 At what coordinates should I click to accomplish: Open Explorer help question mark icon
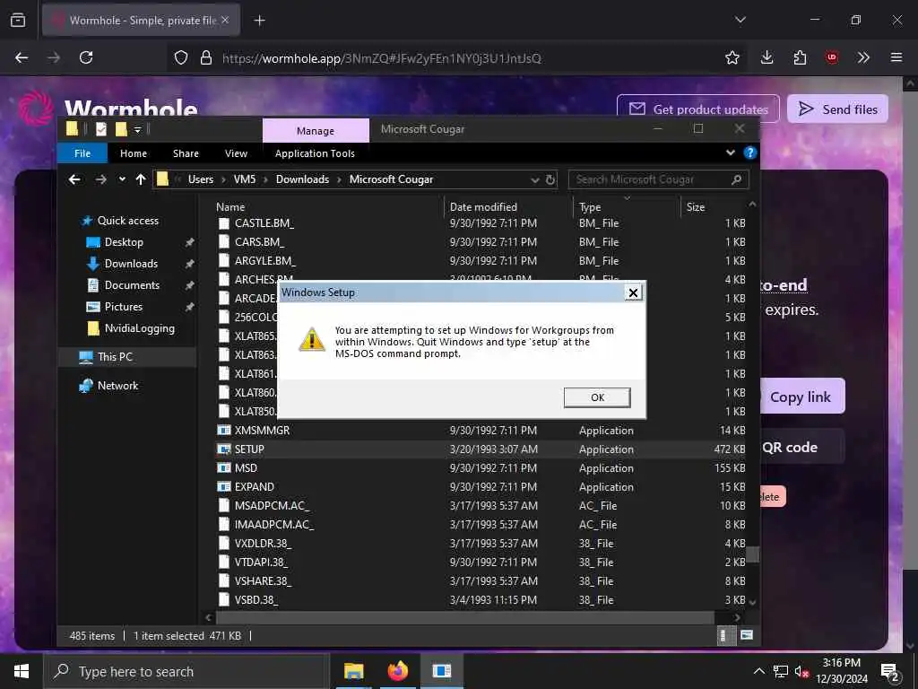point(749,153)
